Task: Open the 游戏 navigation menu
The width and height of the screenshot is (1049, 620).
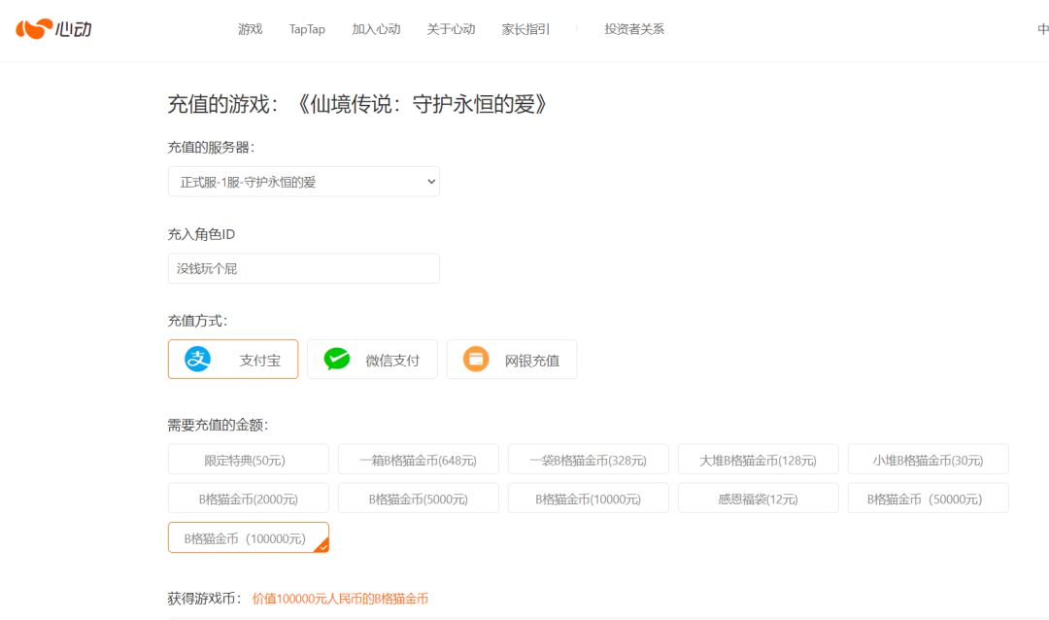Action: tap(251, 29)
